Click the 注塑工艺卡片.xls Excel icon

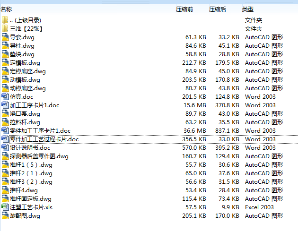point(5,207)
